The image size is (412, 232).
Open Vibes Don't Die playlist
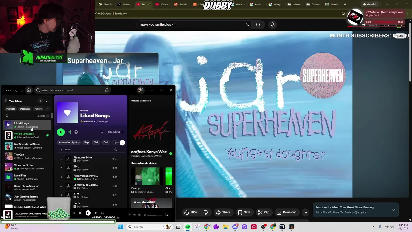coord(27,167)
